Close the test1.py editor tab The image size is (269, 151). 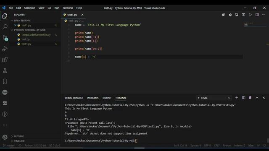click(82, 15)
